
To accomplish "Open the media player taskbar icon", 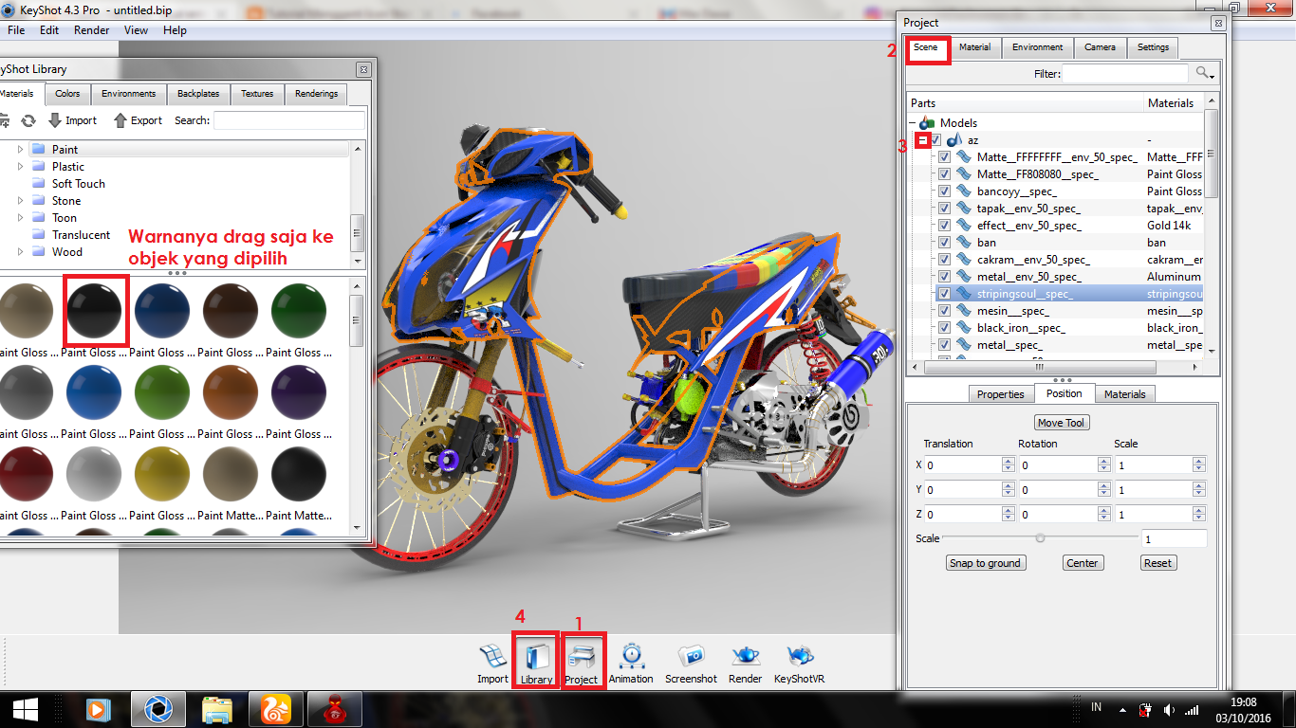I will 96,709.
